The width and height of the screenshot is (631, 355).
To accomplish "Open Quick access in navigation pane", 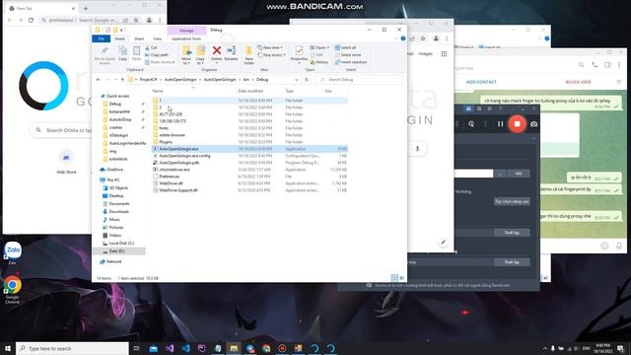I will tap(117, 96).
